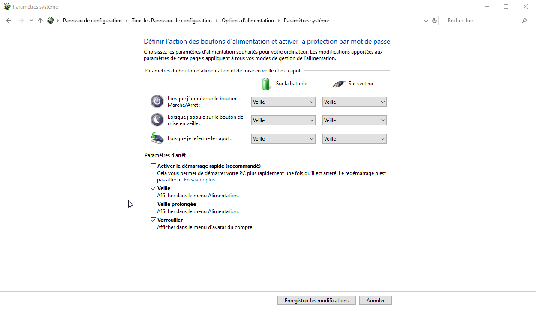Click the search magnifier icon

point(524,21)
